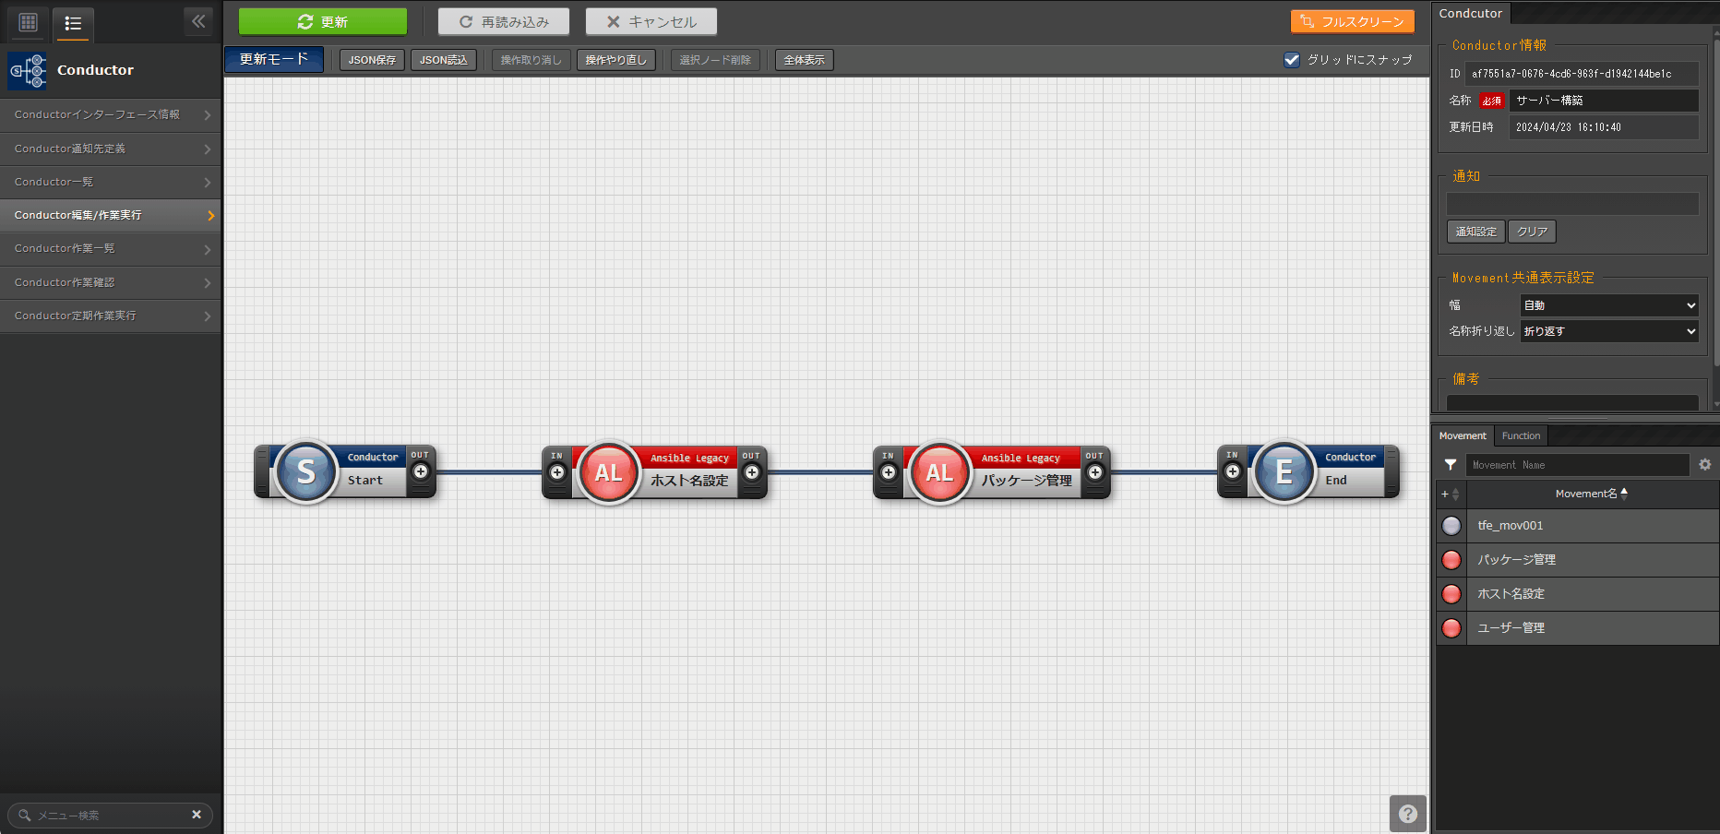Click the Start node S icon

(x=306, y=472)
